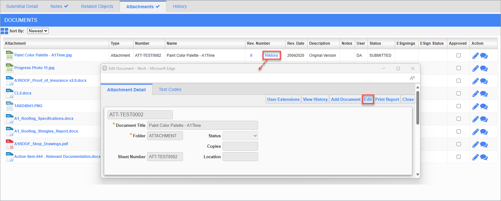The height and width of the screenshot is (201, 501).
Task: Click the Document Title input field
Action: coord(203,125)
